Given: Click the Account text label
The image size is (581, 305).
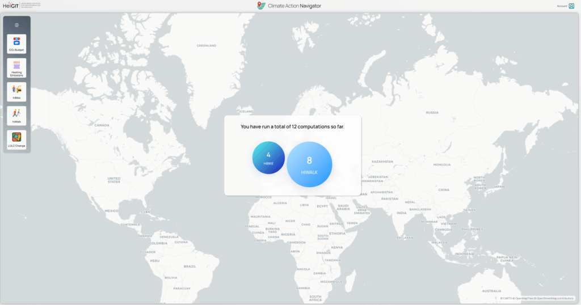Looking at the screenshot, I should pyautogui.click(x=562, y=6).
